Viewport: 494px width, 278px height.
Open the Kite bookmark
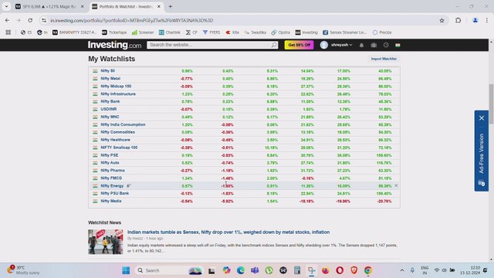(232, 32)
